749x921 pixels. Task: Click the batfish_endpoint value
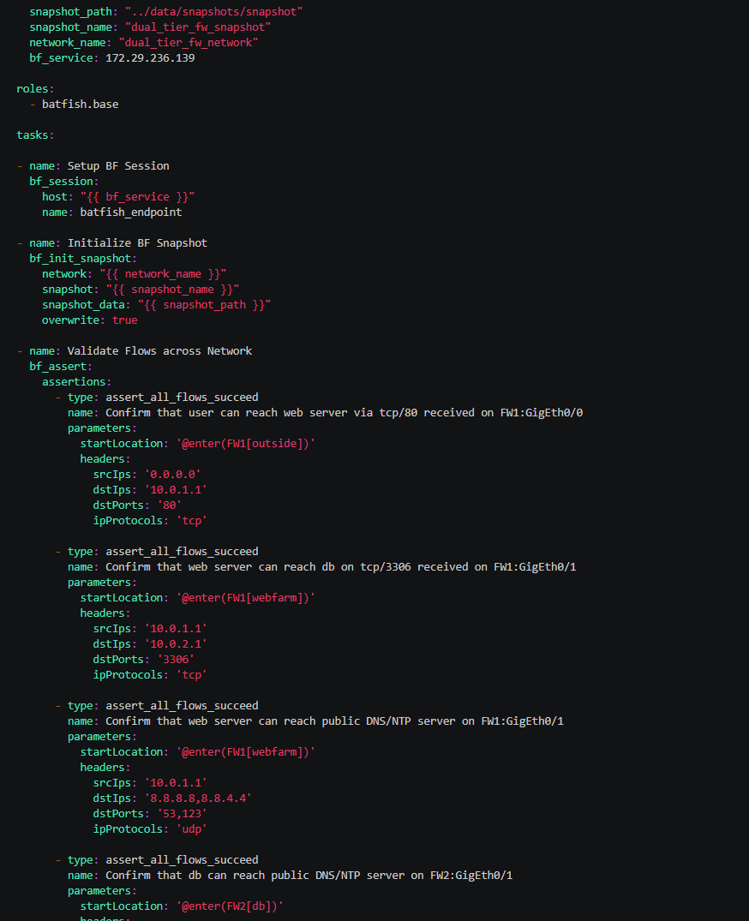131,212
